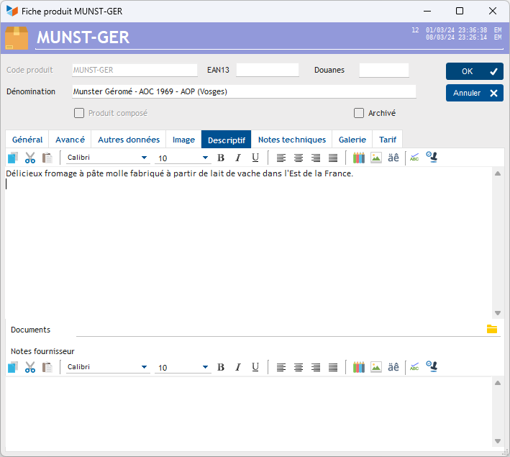Viewport: 510px width, 457px height.
Task: Open special characters in Notes fournisseur toolbar
Action: tap(393, 367)
